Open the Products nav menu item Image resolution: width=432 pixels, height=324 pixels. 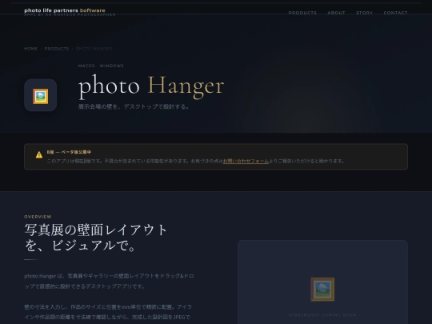(x=302, y=13)
